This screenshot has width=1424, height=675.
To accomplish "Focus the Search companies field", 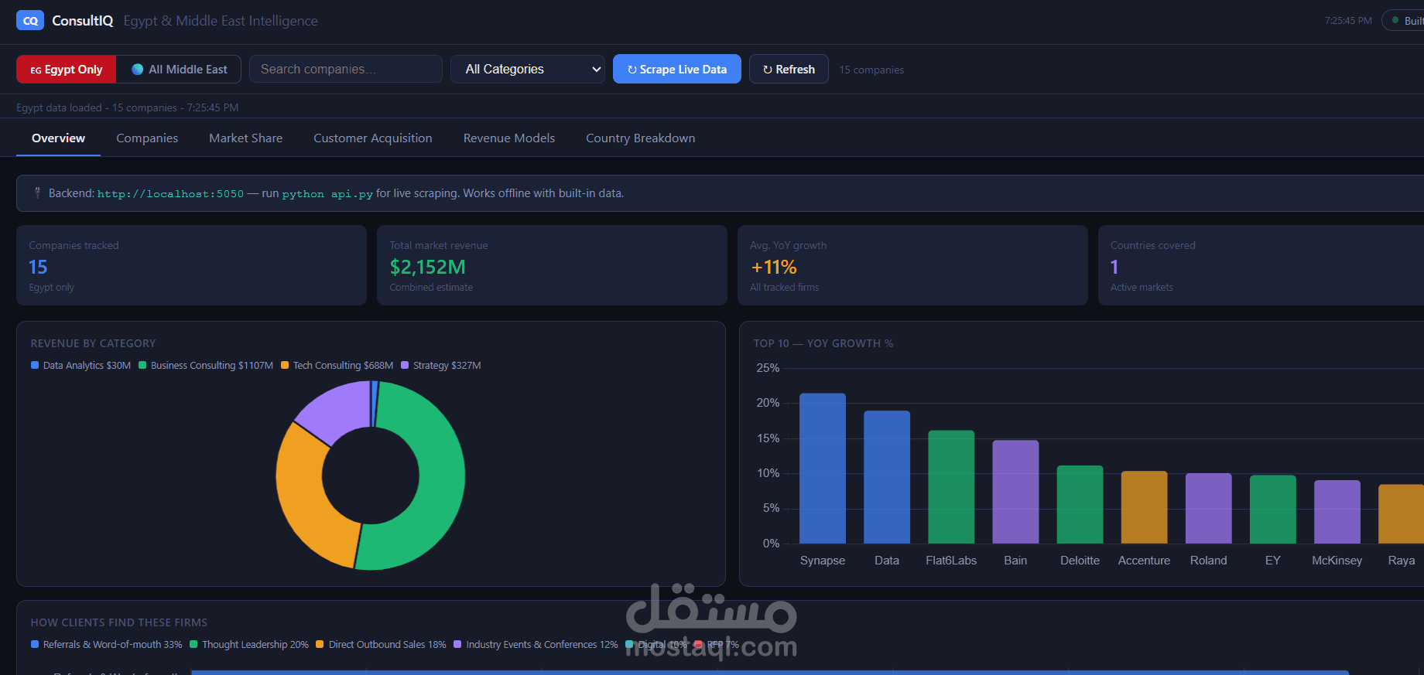I will pyautogui.click(x=346, y=70).
